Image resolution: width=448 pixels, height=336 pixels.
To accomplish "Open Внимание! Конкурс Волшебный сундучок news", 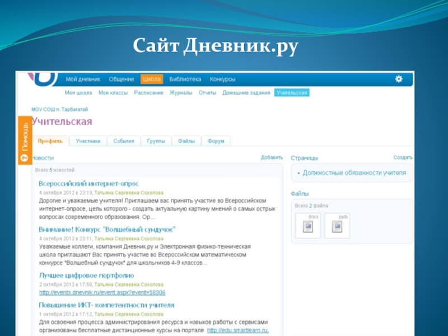I will pyautogui.click(x=107, y=230).
